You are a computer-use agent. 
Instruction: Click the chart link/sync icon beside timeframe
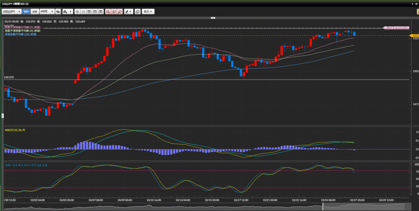tap(58, 12)
